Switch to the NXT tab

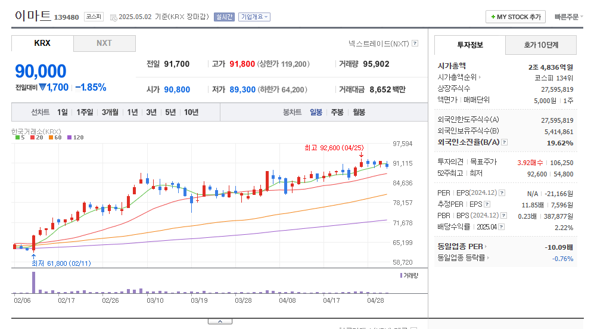point(104,44)
